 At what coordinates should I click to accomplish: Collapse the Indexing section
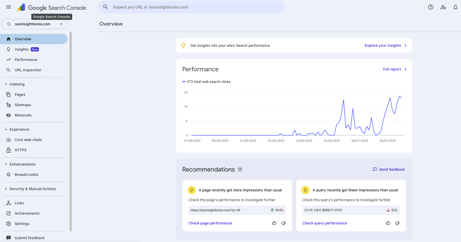6,84
